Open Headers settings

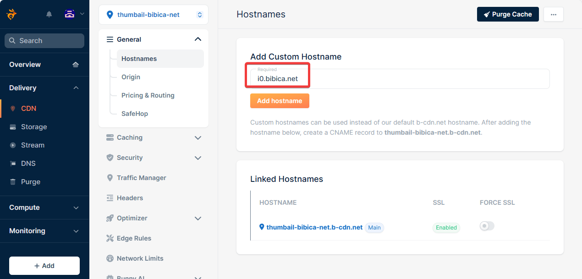(x=130, y=198)
